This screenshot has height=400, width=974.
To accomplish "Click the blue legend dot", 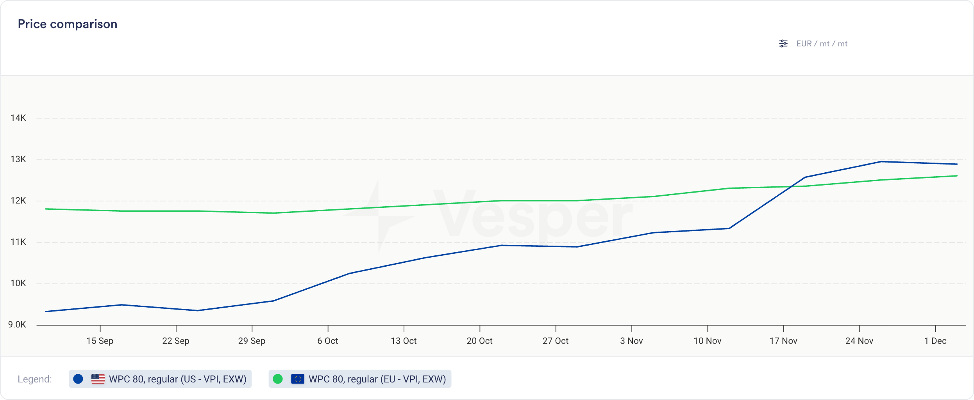I will click(x=78, y=378).
